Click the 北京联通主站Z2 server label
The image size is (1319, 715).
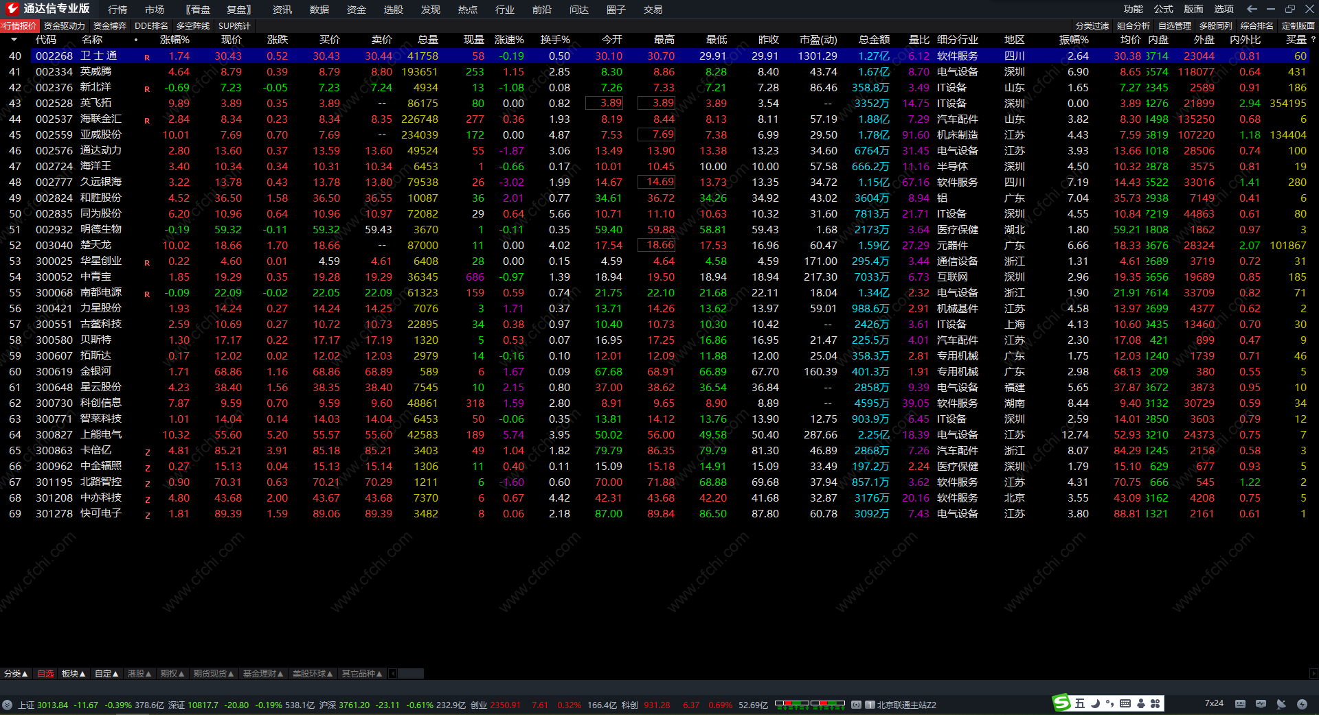906,705
